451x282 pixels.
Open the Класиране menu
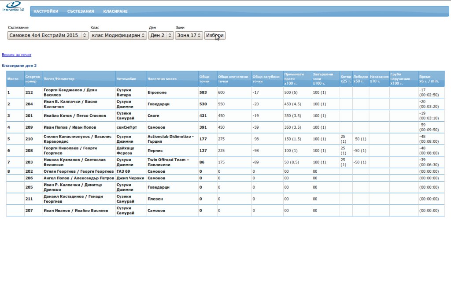115,11
